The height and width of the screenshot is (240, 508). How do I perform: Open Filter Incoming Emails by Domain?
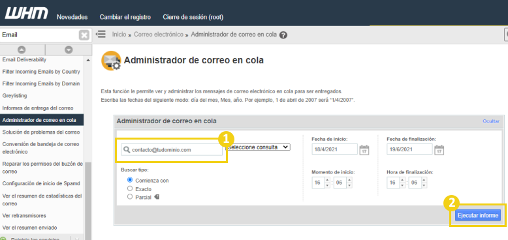(x=41, y=83)
